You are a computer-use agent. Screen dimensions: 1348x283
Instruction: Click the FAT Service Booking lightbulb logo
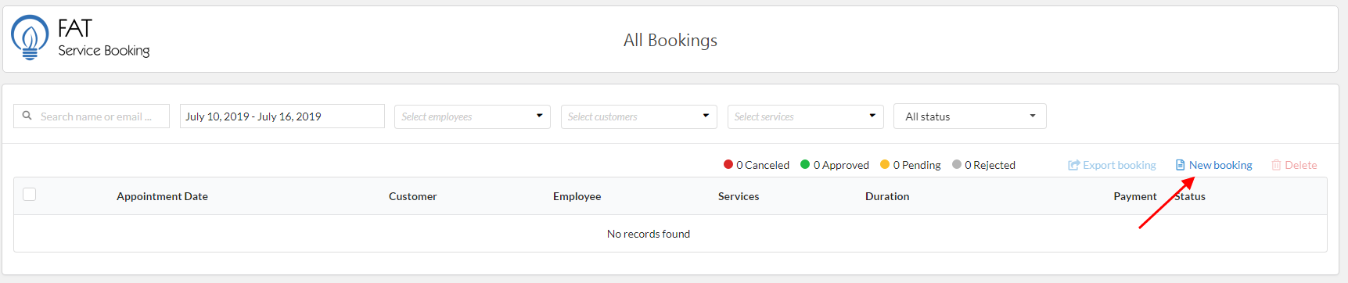[x=30, y=38]
